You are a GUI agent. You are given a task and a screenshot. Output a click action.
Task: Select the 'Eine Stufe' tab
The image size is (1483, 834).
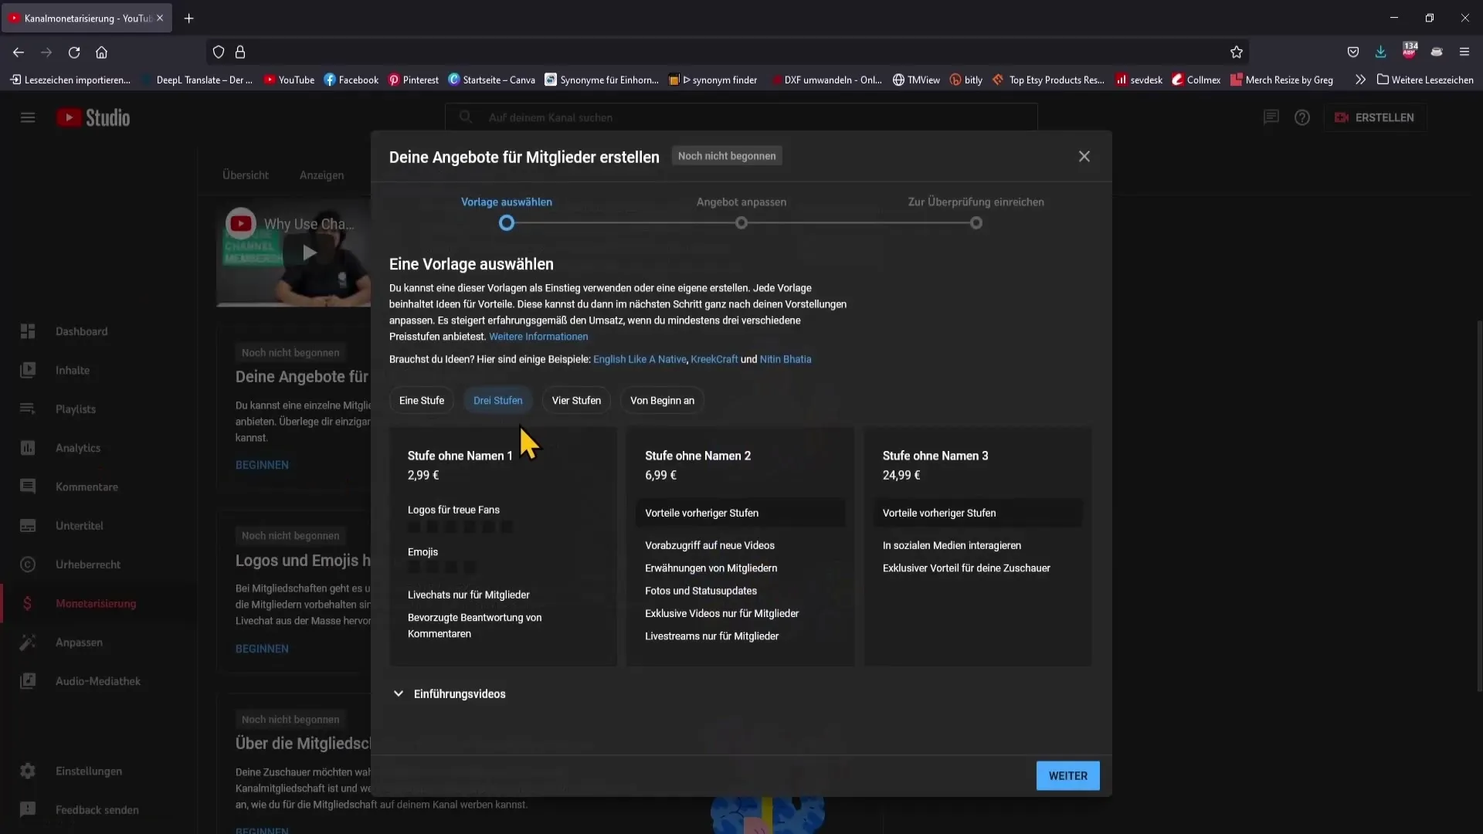(421, 399)
